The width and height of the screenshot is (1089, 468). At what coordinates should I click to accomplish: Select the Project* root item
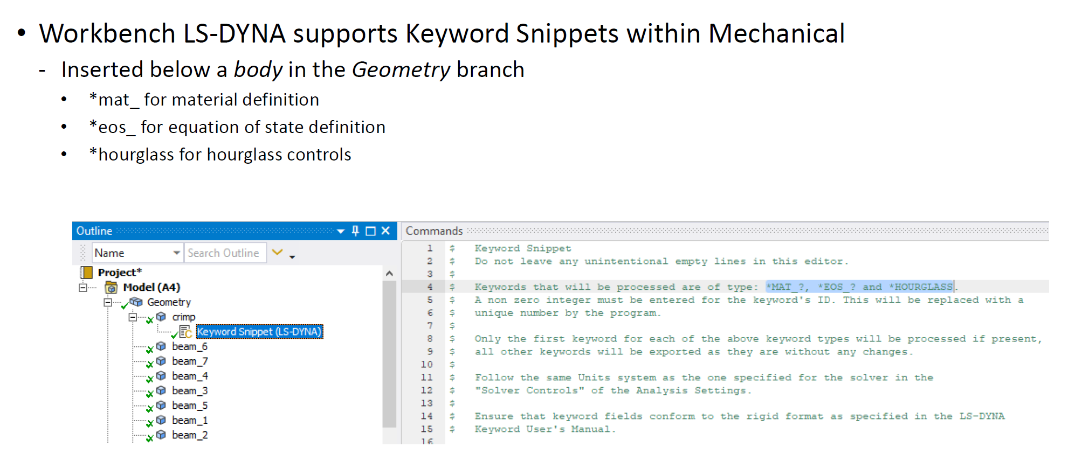(120, 273)
